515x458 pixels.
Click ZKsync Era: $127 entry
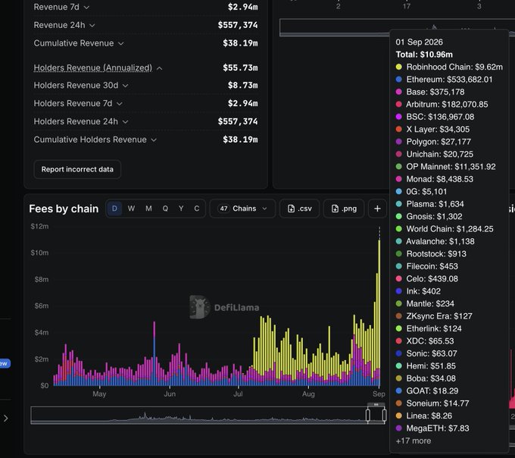pyautogui.click(x=434, y=316)
